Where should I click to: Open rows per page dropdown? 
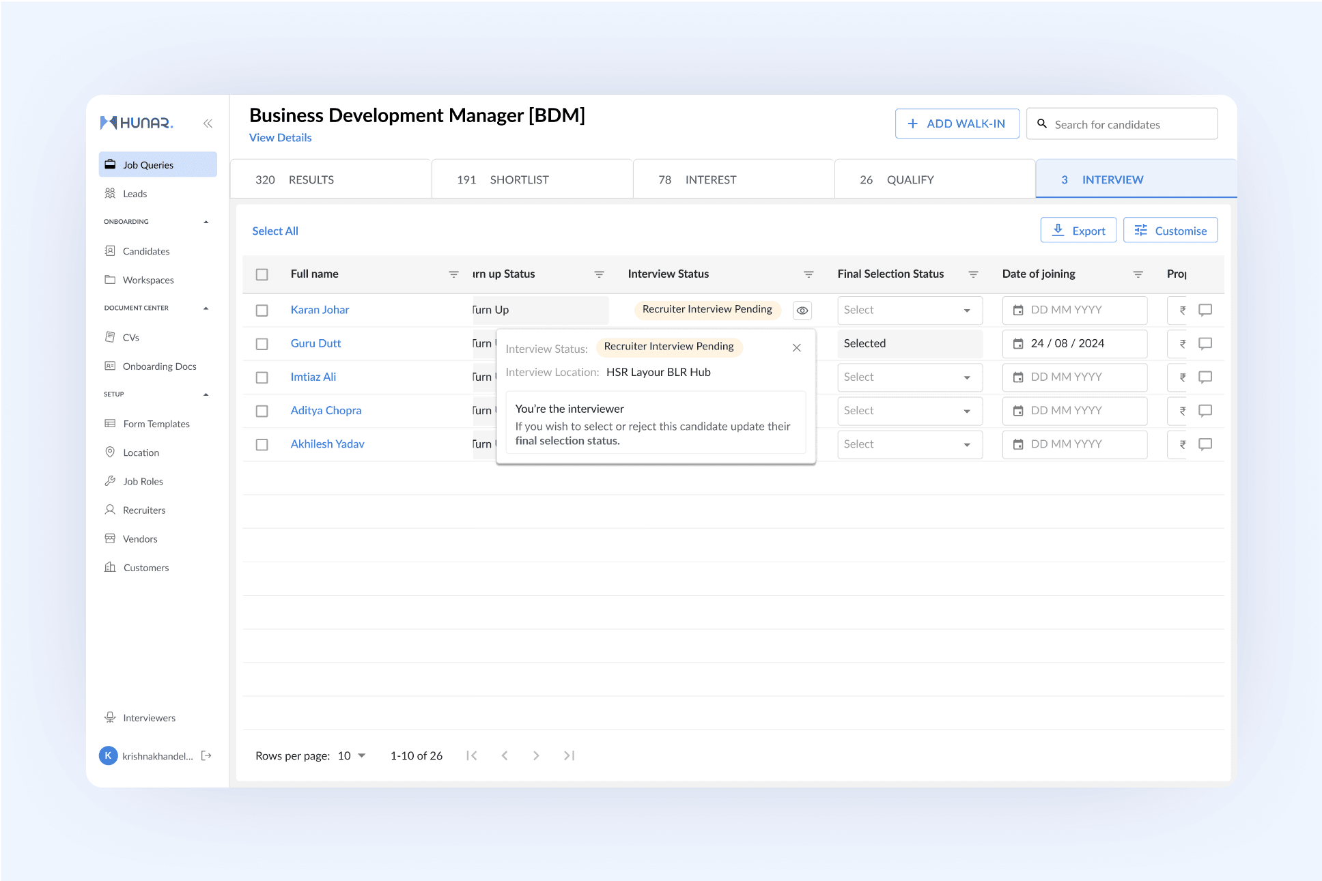[352, 755]
